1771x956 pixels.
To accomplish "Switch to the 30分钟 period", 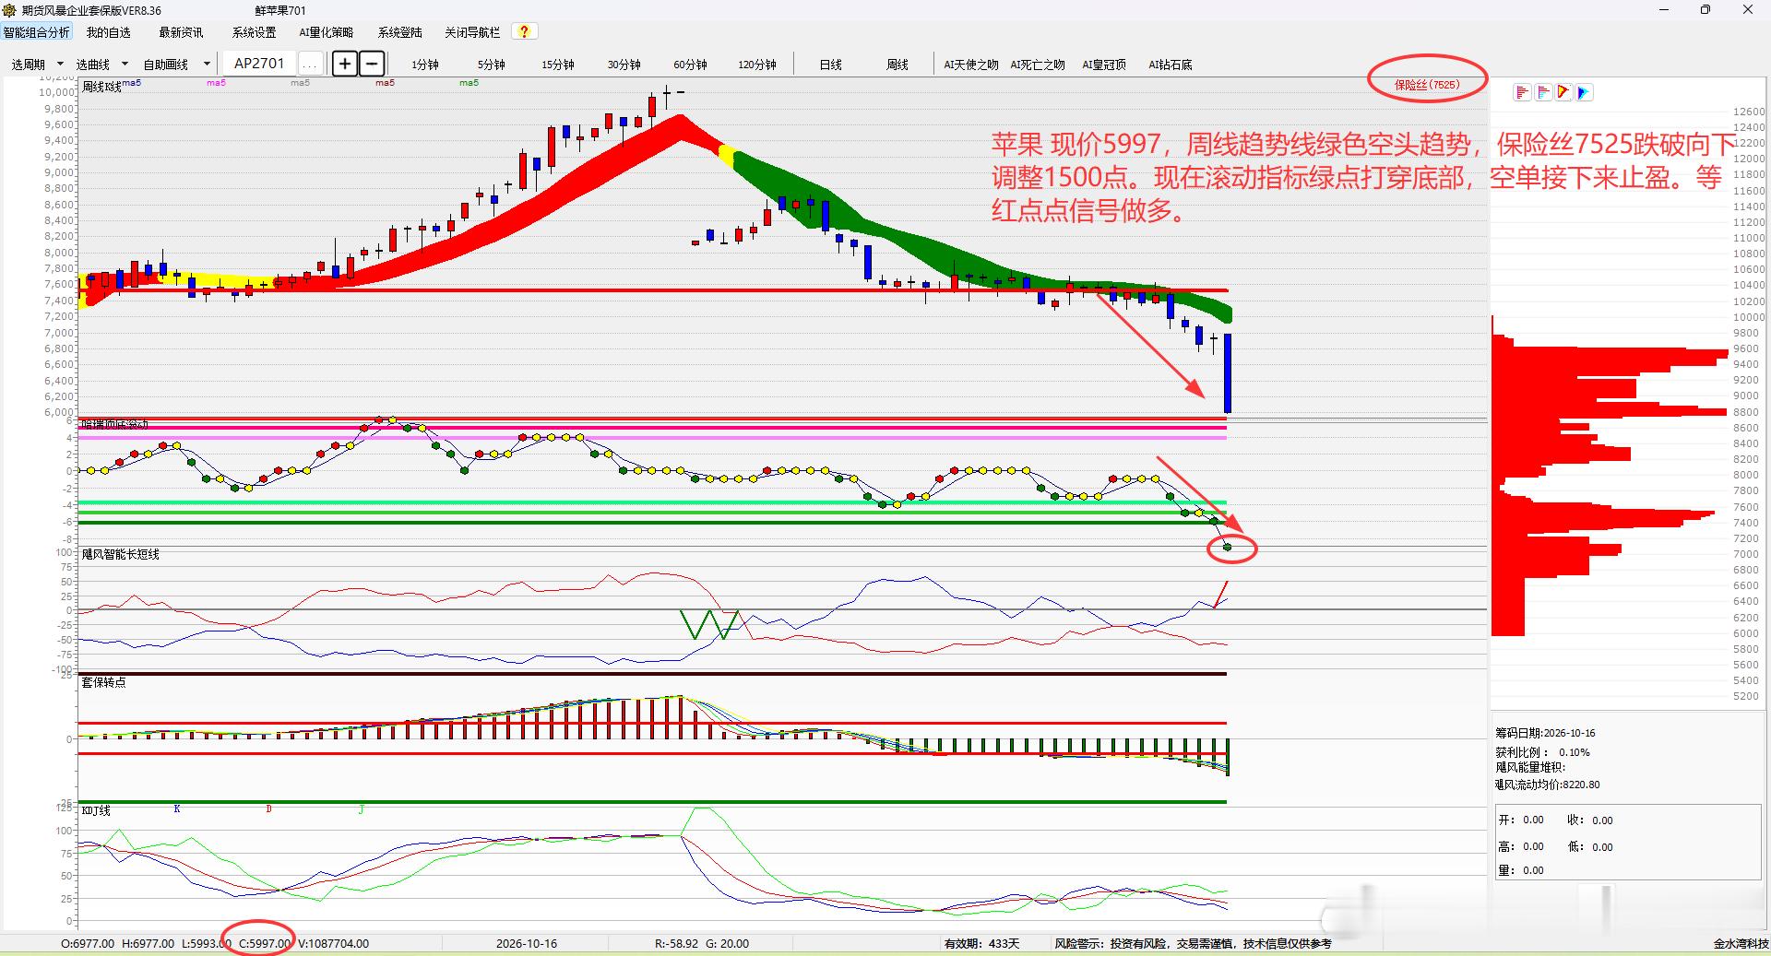I will (624, 65).
